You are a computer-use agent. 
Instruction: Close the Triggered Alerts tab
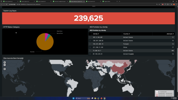point(117,1)
